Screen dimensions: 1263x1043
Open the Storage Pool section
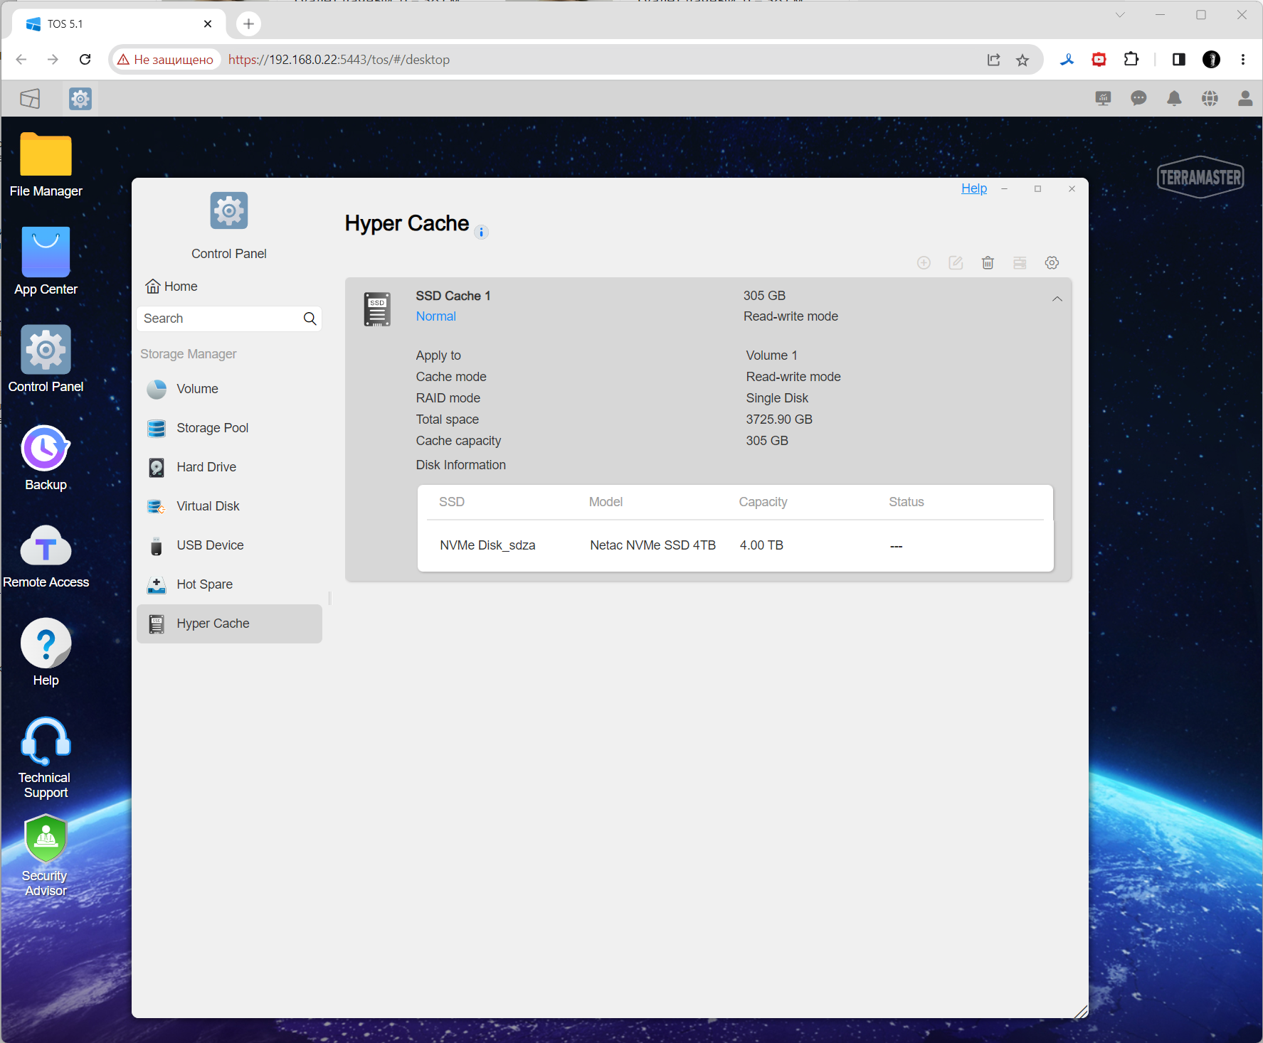[229, 428]
